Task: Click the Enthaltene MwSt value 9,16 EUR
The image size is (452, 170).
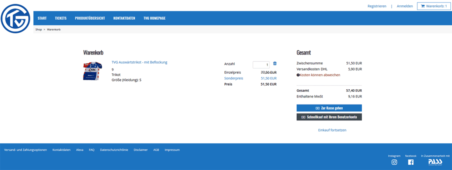Action: click(355, 97)
